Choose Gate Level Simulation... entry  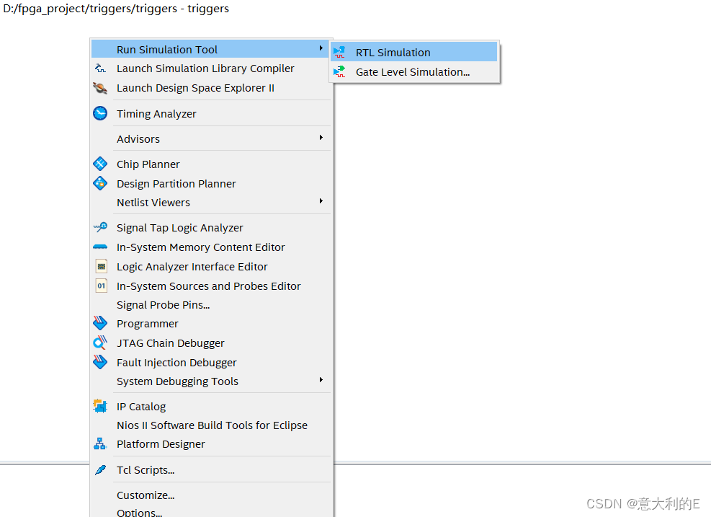414,71
